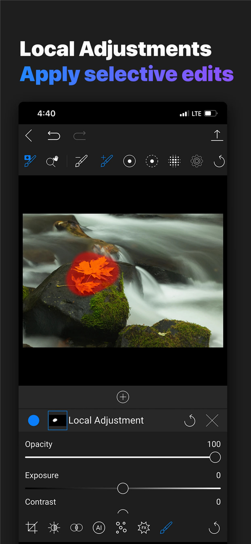Choose the zoom and pan hand tool

tap(52, 161)
